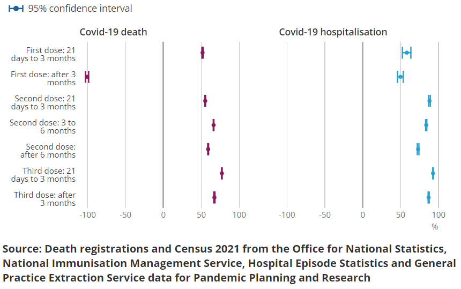
Task: Click hospitalisation marker for first dose: 21 days to 3 months
Action: (x=407, y=53)
